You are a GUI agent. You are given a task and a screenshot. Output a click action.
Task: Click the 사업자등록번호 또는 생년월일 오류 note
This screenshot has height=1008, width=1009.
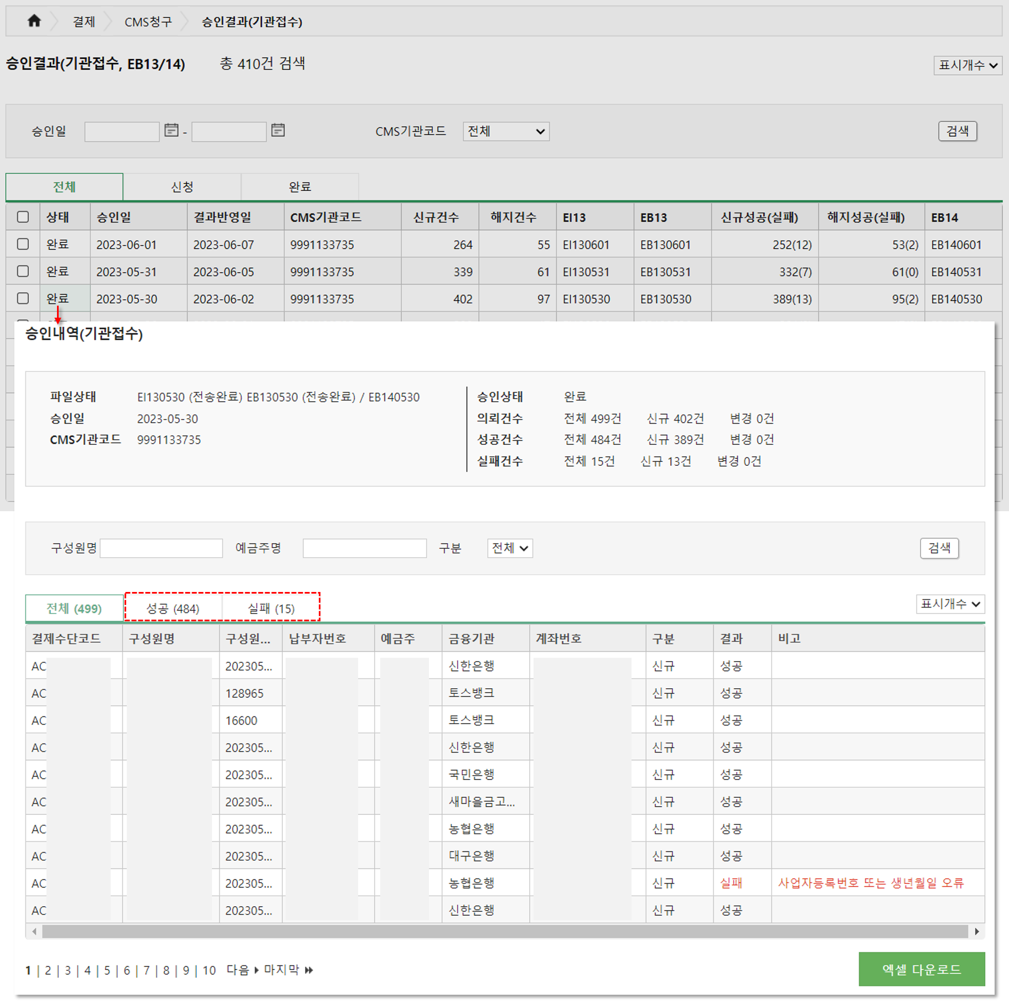871,883
